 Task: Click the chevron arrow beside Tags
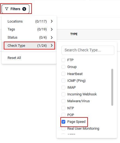[52, 29]
